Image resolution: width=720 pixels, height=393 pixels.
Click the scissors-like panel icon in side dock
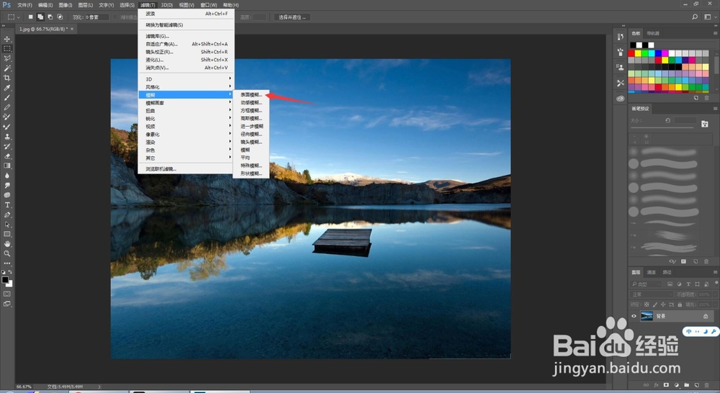point(621,83)
